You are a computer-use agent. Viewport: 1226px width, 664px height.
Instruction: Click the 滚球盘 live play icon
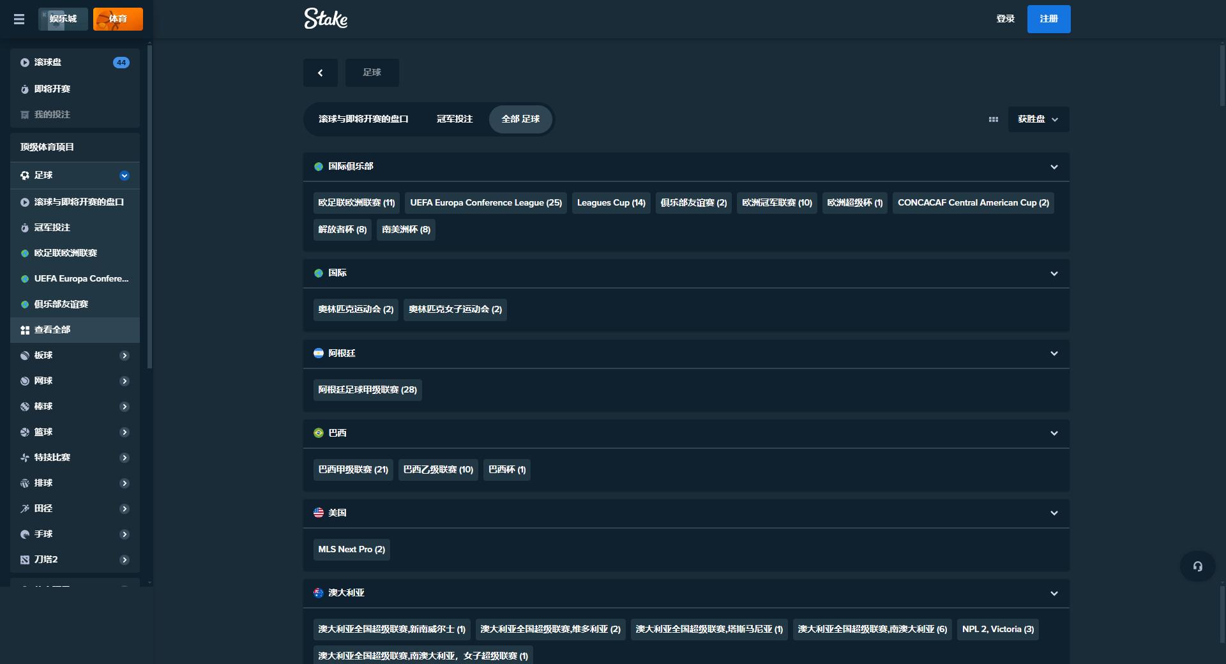25,63
